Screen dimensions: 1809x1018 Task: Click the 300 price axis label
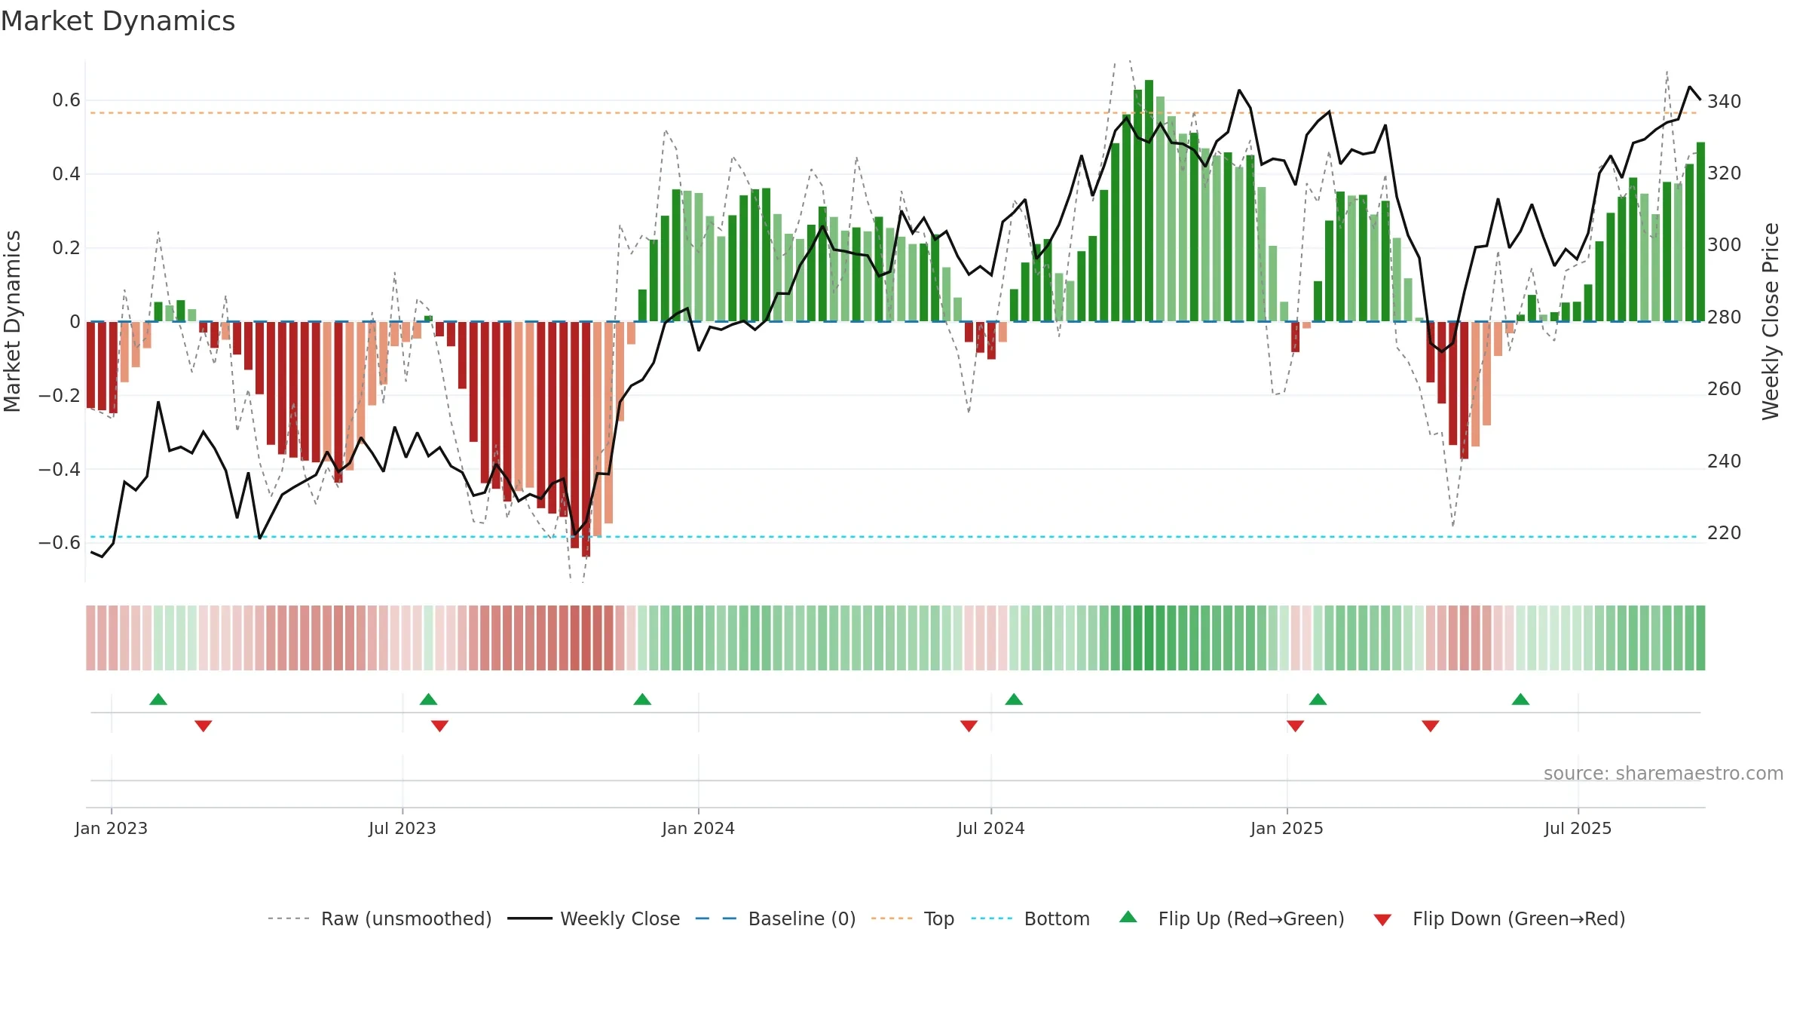(x=1724, y=245)
